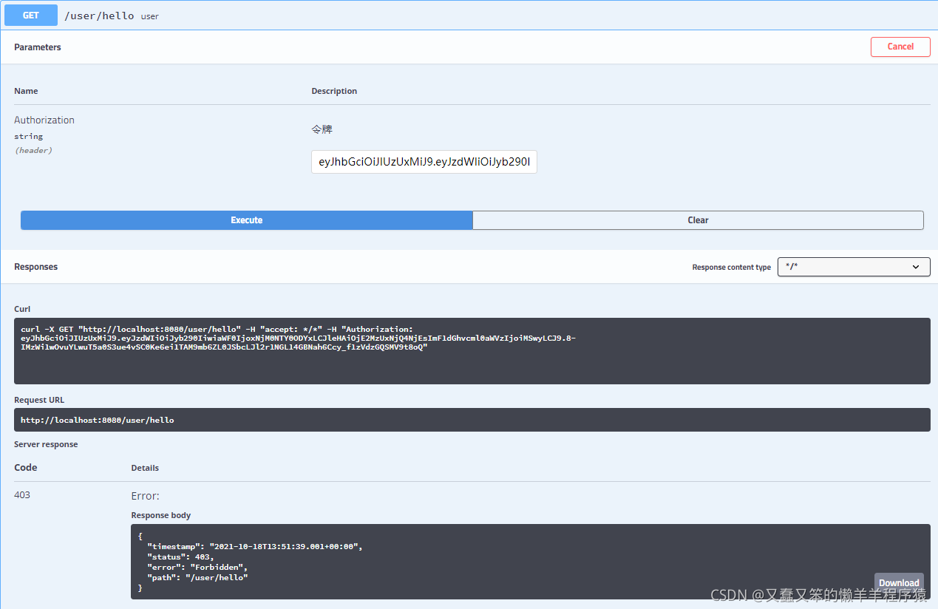Click the string type label
This screenshot has height=609, width=938.
(x=29, y=137)
